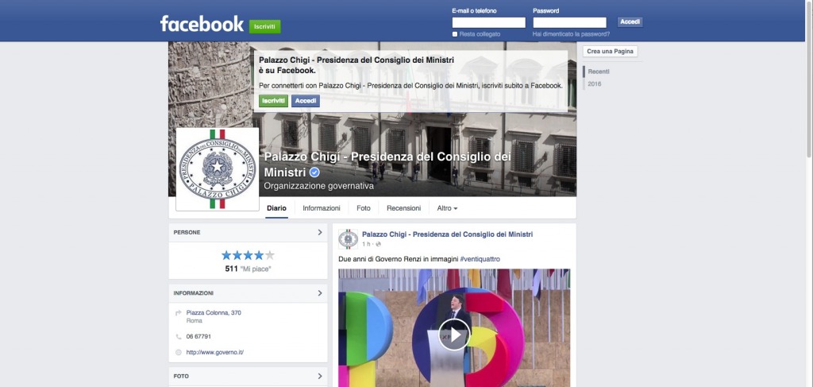Viewport: 813px width, 387px height.
Task: Expand the Informazioni section chevron
Action: click(320, 293)
